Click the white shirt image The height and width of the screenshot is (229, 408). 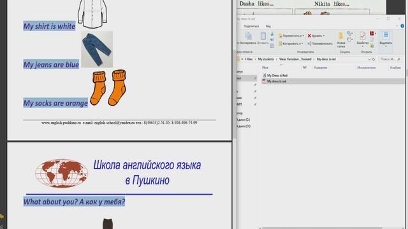tap(92, 13)
